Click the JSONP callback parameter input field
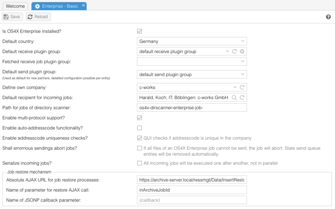The height and width of the screenshot is (209, 335). click(x=192, y=200)
